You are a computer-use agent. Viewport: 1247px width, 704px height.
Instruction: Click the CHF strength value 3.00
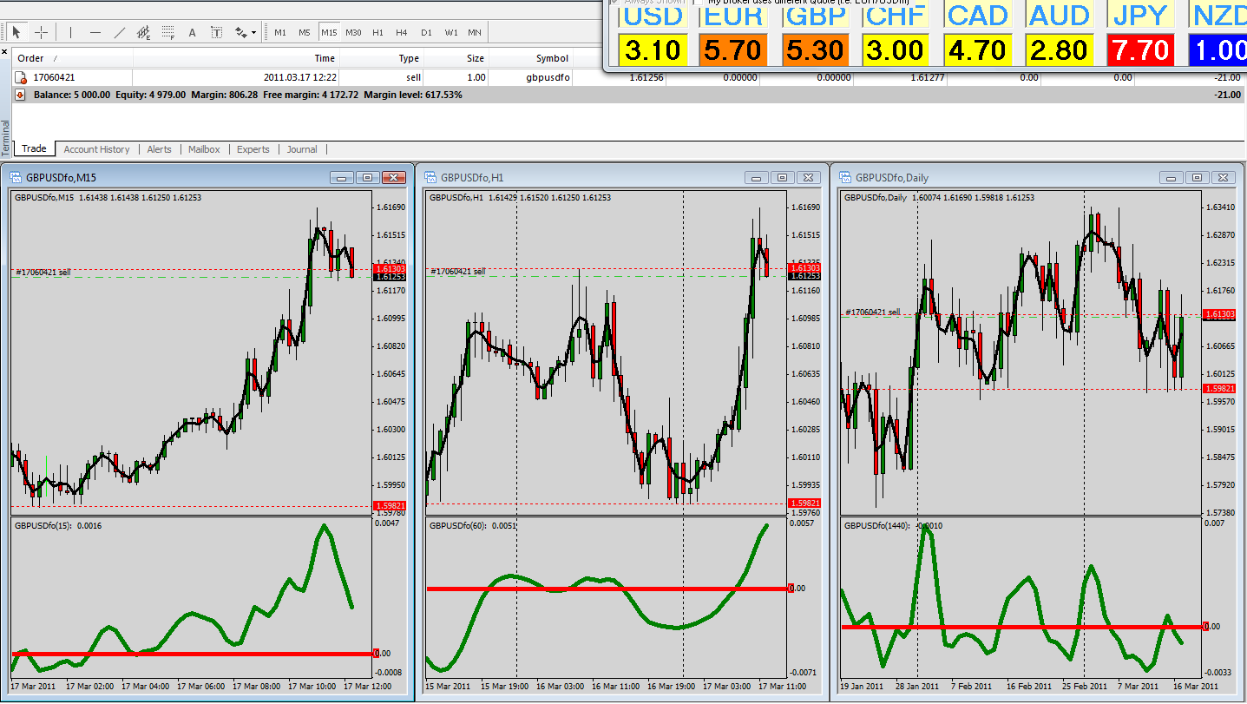click(896, 49)
